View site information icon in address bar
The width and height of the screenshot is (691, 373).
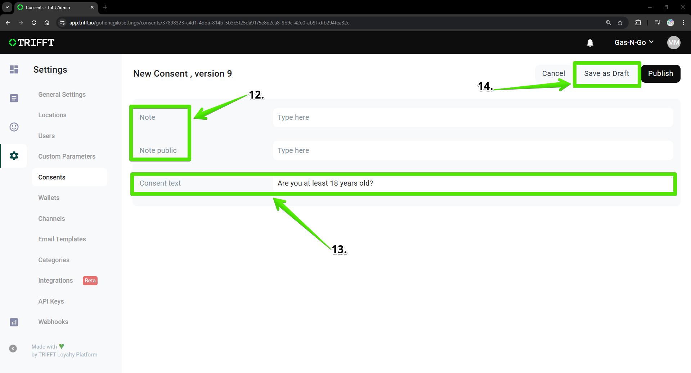tap(62, 23)
